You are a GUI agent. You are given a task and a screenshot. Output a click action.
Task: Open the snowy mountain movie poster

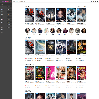pos(40,46)
